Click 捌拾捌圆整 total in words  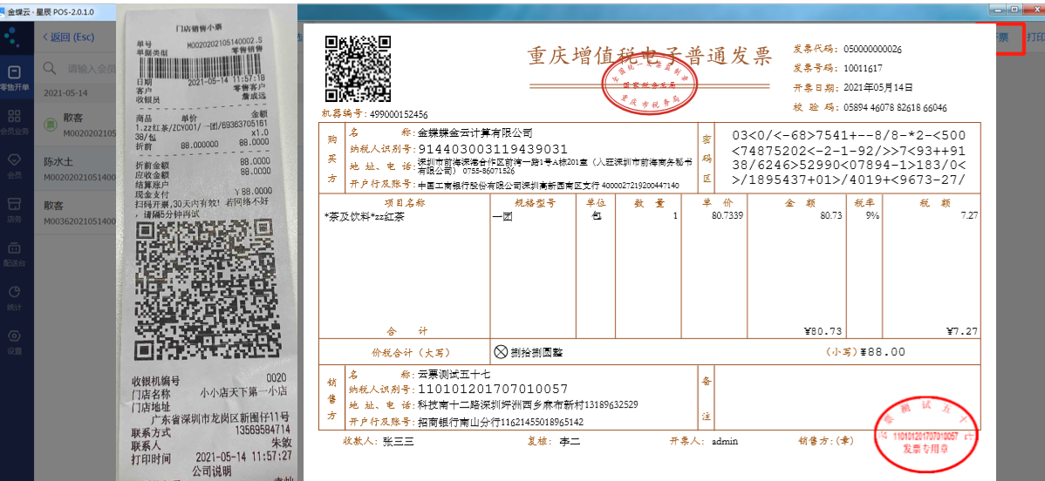click(538, 352)
